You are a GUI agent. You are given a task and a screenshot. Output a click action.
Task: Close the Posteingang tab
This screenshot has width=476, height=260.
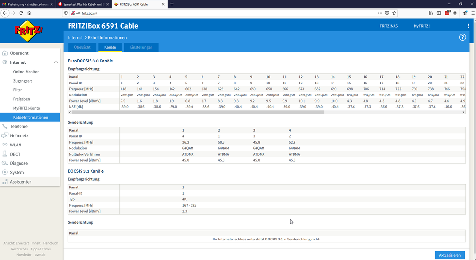51,4
